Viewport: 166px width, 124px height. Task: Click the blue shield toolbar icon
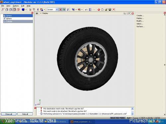coord(23,10)
